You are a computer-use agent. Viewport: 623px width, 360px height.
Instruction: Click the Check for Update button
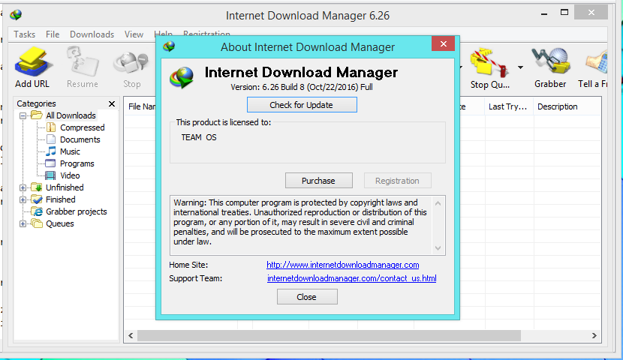pos(302,105)
